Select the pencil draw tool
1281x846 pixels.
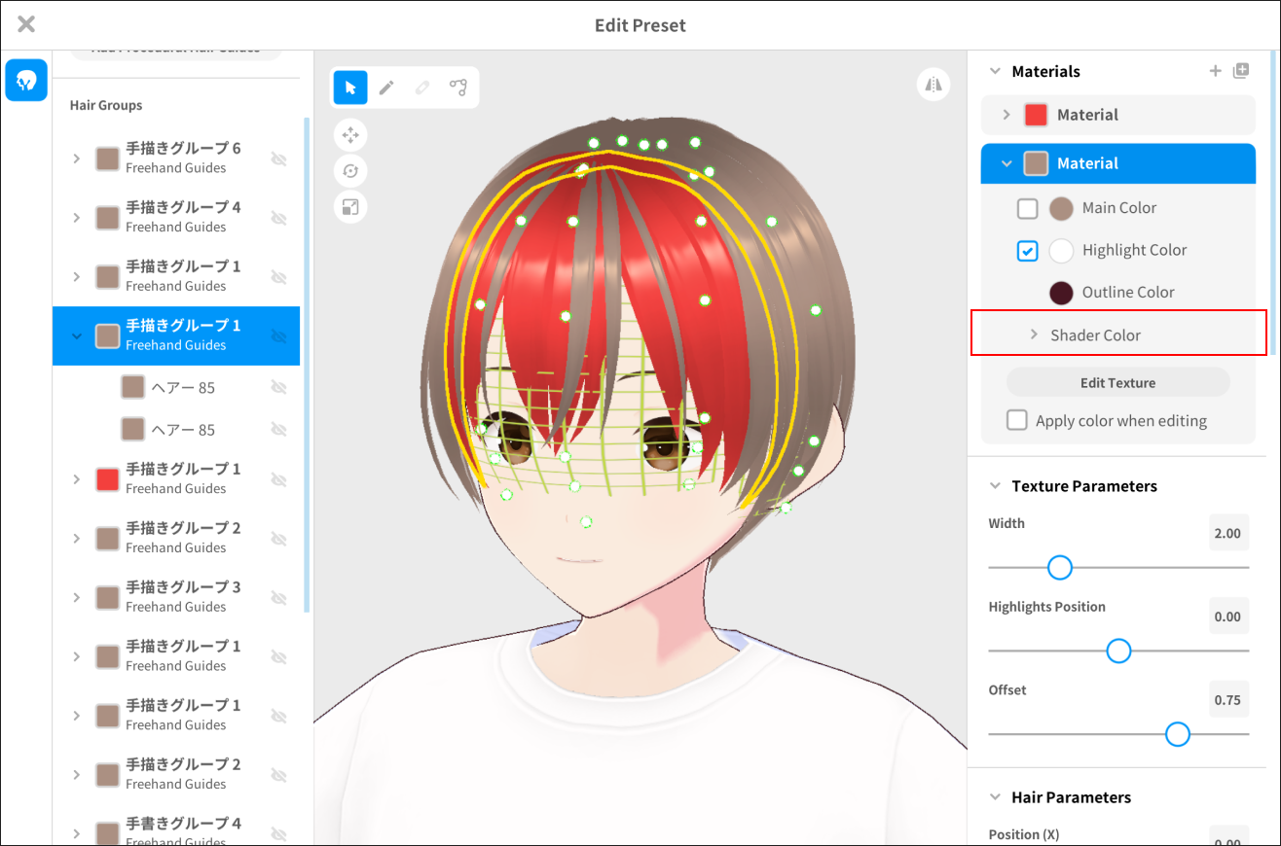pos(386,88)
